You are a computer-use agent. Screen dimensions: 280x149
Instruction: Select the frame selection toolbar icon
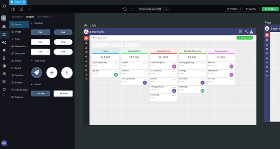click(x=21, y=9)
